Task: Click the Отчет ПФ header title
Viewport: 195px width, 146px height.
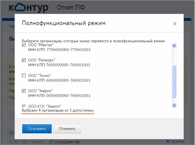Action: [71, 8]
